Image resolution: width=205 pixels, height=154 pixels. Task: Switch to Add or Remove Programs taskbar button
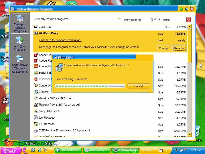coord(97,150)
